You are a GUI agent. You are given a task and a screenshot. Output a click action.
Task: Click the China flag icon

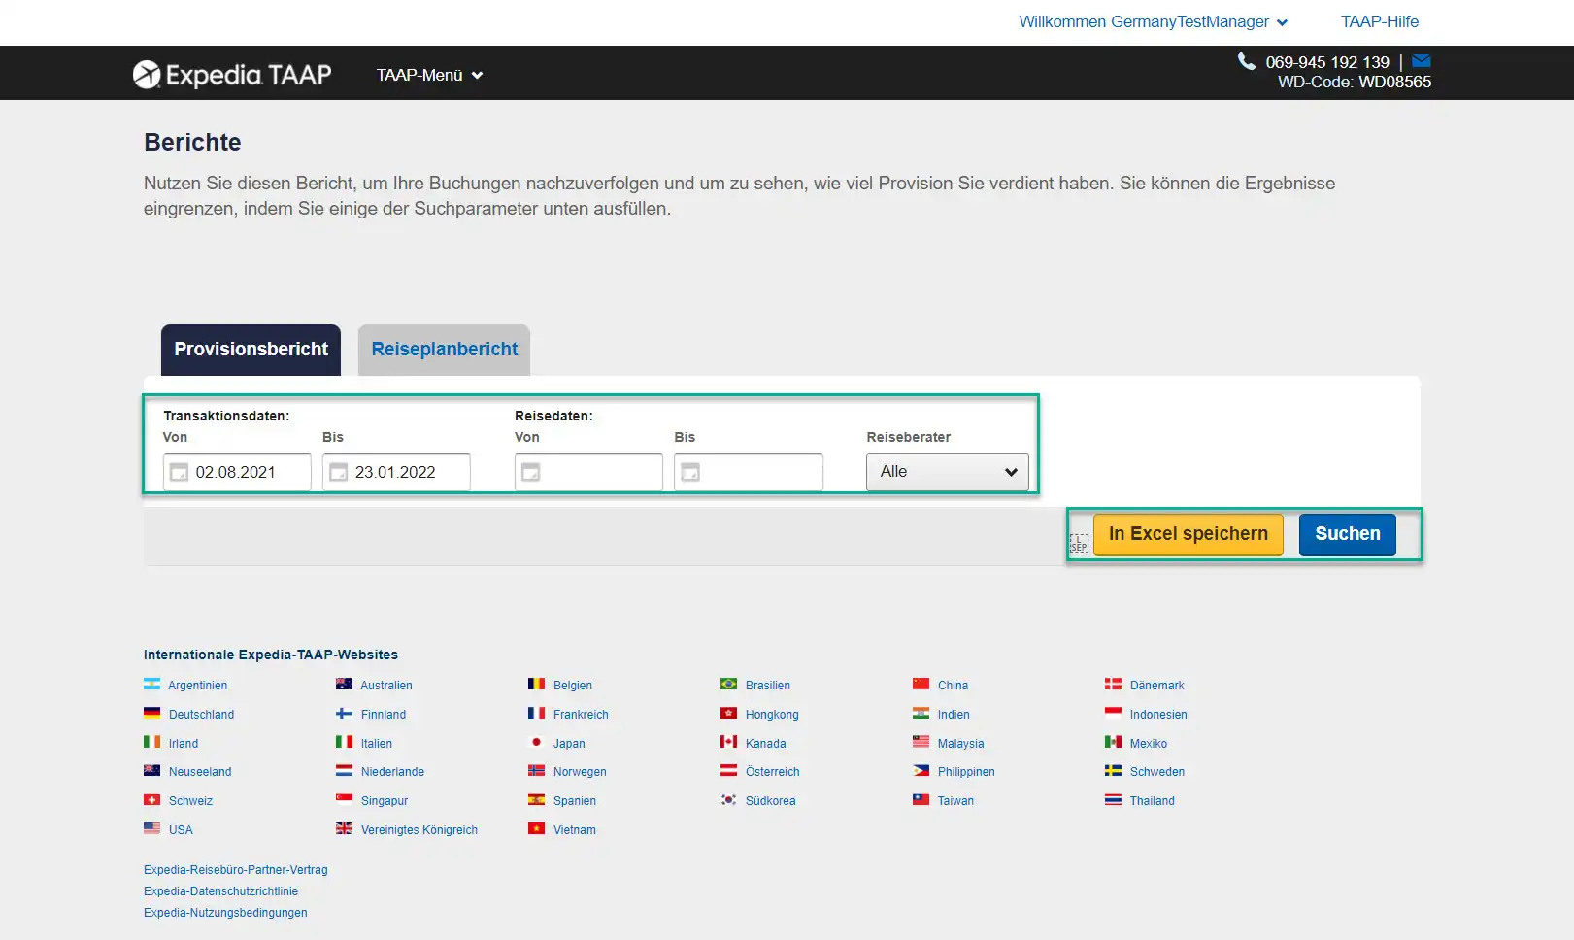(921, 684)
